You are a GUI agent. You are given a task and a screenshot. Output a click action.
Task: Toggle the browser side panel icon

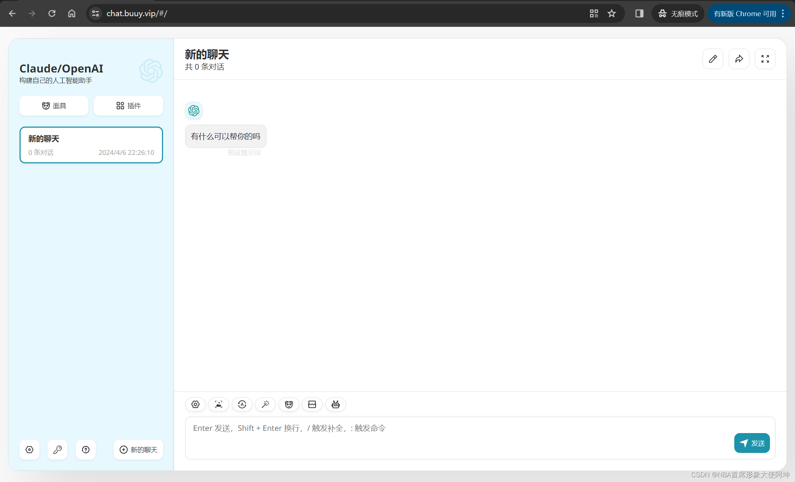(x=639, y=14)
